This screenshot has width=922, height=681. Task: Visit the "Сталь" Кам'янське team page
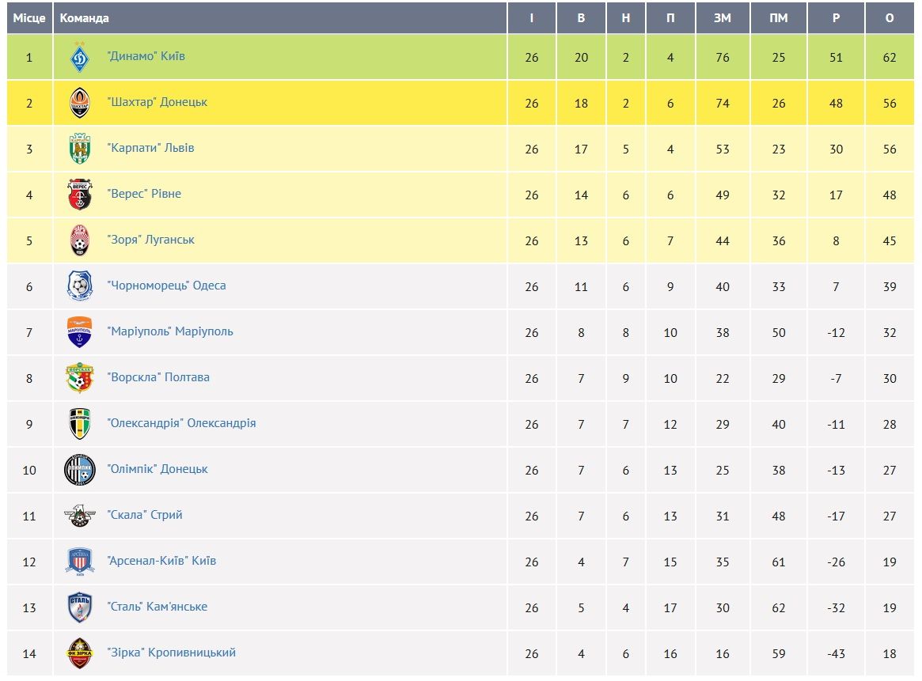tap(157, 607)
